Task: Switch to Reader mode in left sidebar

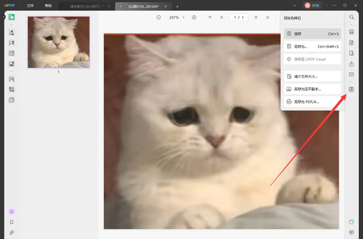Action: (12, 17)
